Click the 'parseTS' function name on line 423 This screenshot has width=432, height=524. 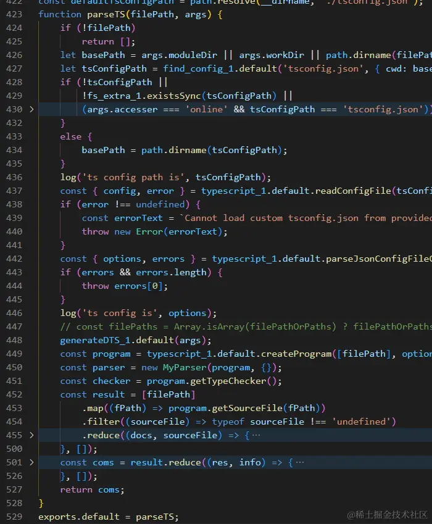click(x=106, y=14)
